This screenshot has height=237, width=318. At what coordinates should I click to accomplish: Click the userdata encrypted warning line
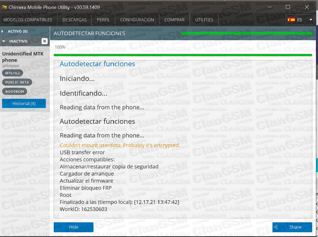coord(120,145)
